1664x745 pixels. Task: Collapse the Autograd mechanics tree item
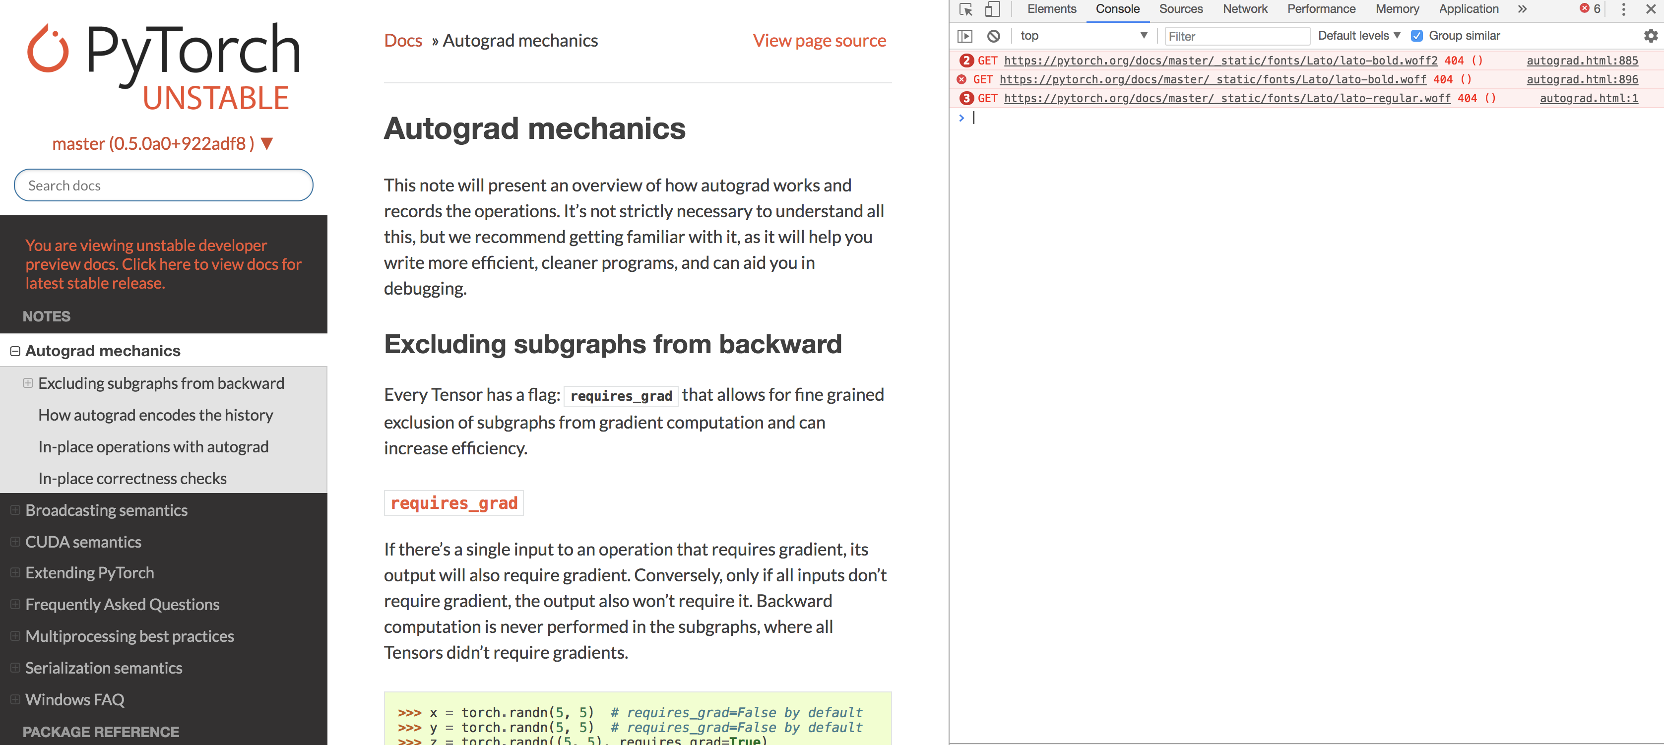tap(15, 351)
